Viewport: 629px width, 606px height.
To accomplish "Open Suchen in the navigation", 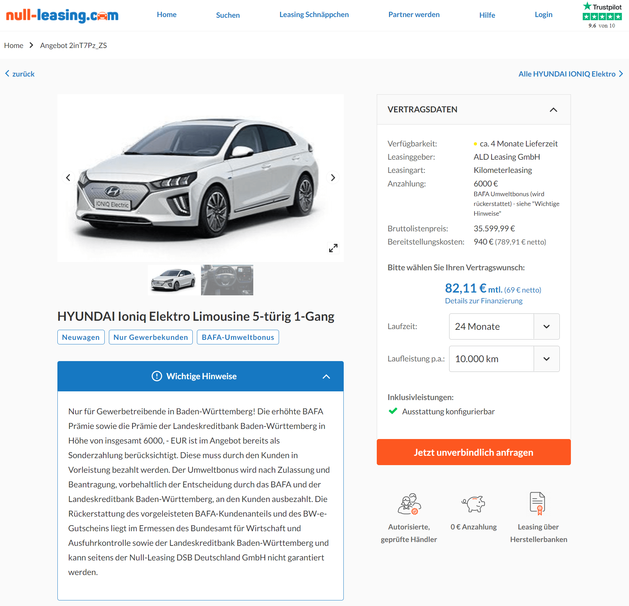I will point(228,15).
